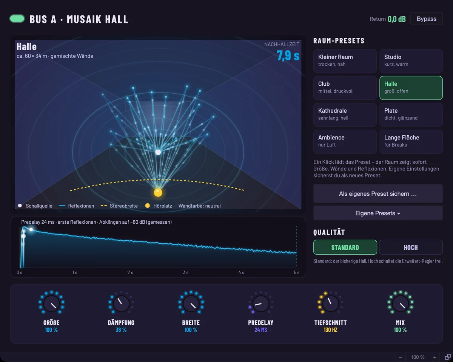Click the white sound source dot in room
Viewport: 453px width, 362px height.
coord(158,152)
